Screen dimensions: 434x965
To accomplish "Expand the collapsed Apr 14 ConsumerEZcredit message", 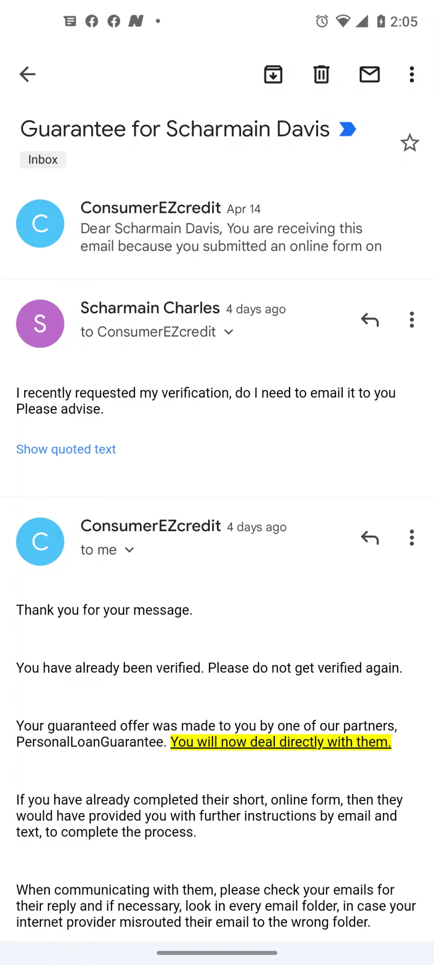I will point(217,227).
